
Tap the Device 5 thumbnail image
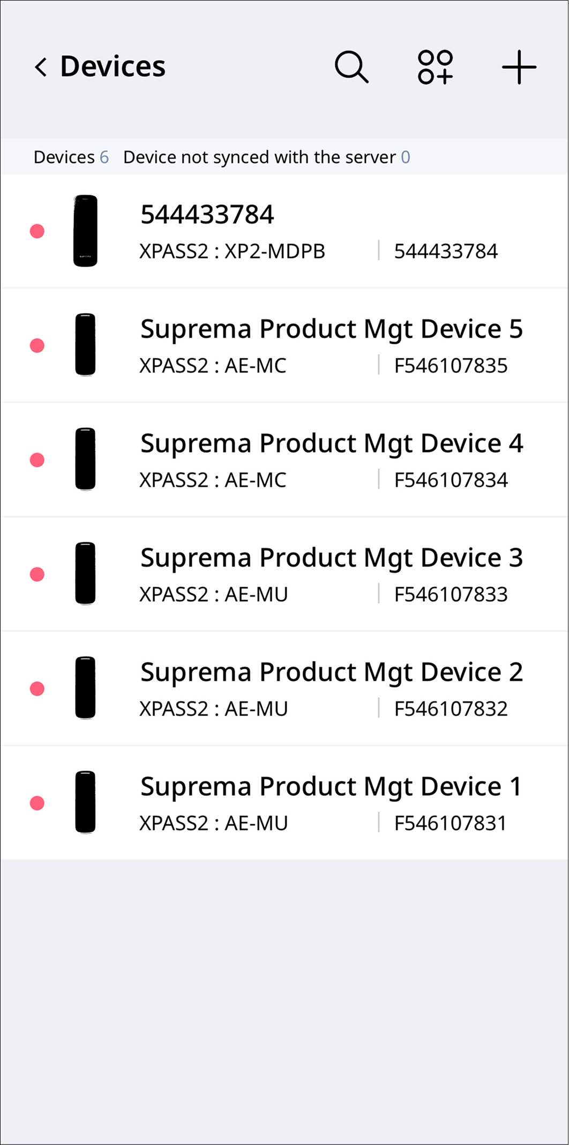tap(85, 345)
